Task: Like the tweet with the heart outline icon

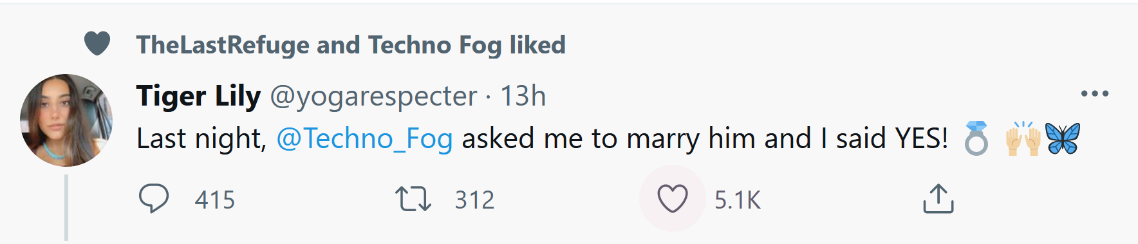Action: pos(673,198)
